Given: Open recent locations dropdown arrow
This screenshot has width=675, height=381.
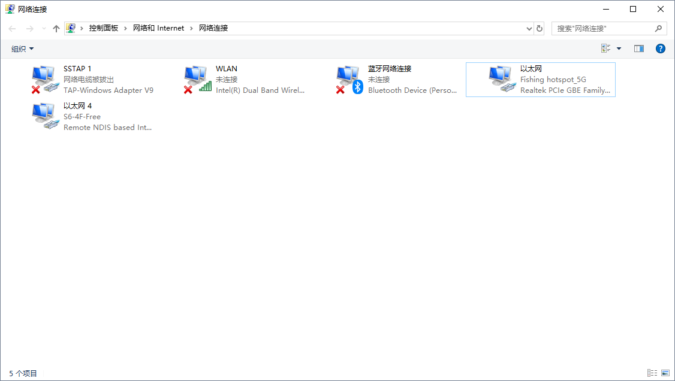Looking at the screenshot, I should point(44,28).
